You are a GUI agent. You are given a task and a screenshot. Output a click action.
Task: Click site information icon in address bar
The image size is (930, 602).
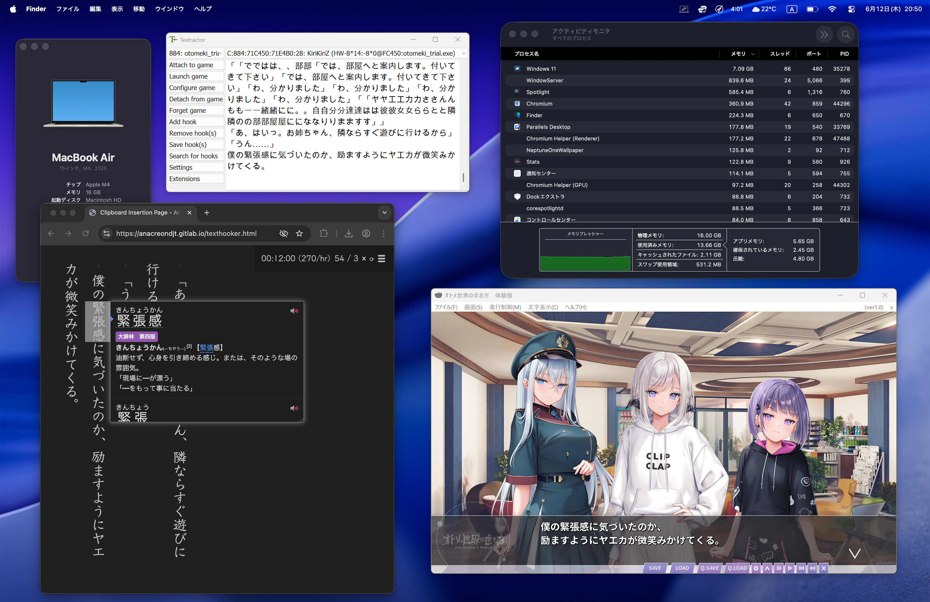(x=106, y=234)
